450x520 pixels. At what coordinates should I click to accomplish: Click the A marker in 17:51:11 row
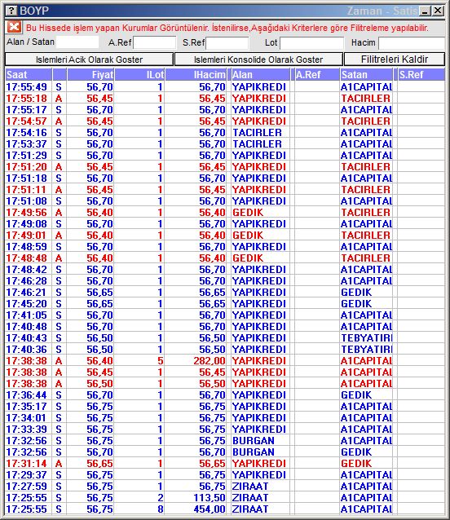[x=59, y=190]
